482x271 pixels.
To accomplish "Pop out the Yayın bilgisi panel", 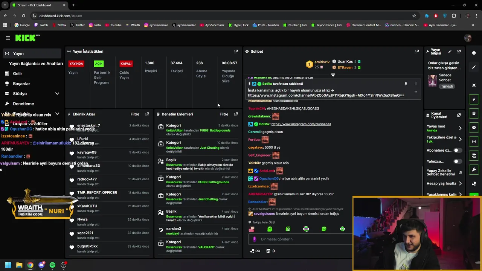I will 459,52.
